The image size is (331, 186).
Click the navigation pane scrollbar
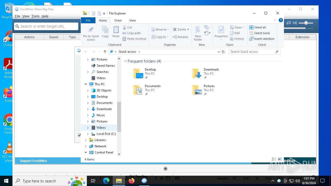[x=119, y=117]
